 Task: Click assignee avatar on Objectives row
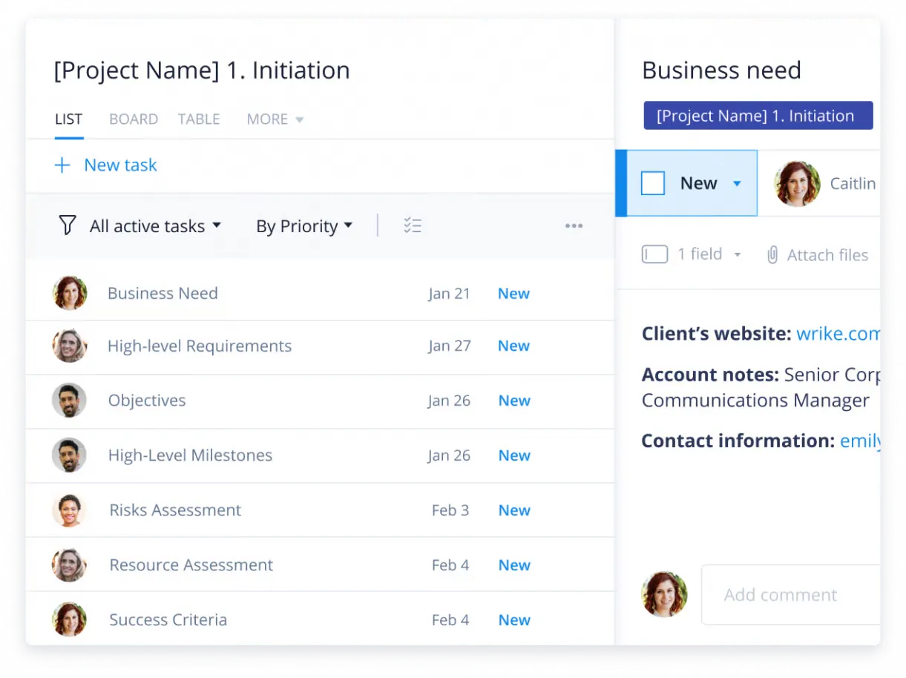click(x=70, y=401)
